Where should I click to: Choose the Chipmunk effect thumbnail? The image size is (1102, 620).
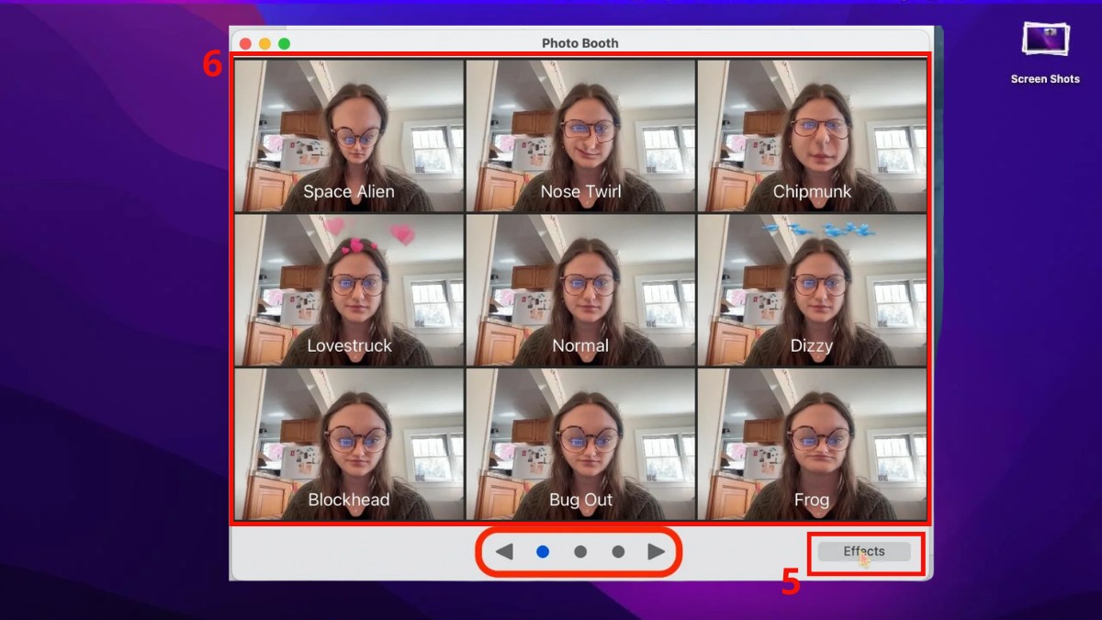tap(812, 136)
